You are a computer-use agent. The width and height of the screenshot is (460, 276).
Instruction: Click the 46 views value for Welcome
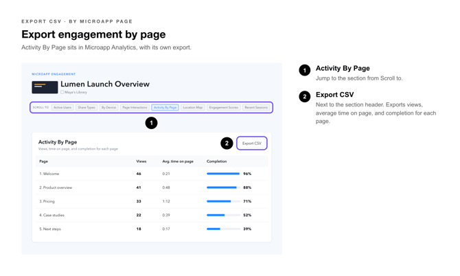[x=139, y=174]
